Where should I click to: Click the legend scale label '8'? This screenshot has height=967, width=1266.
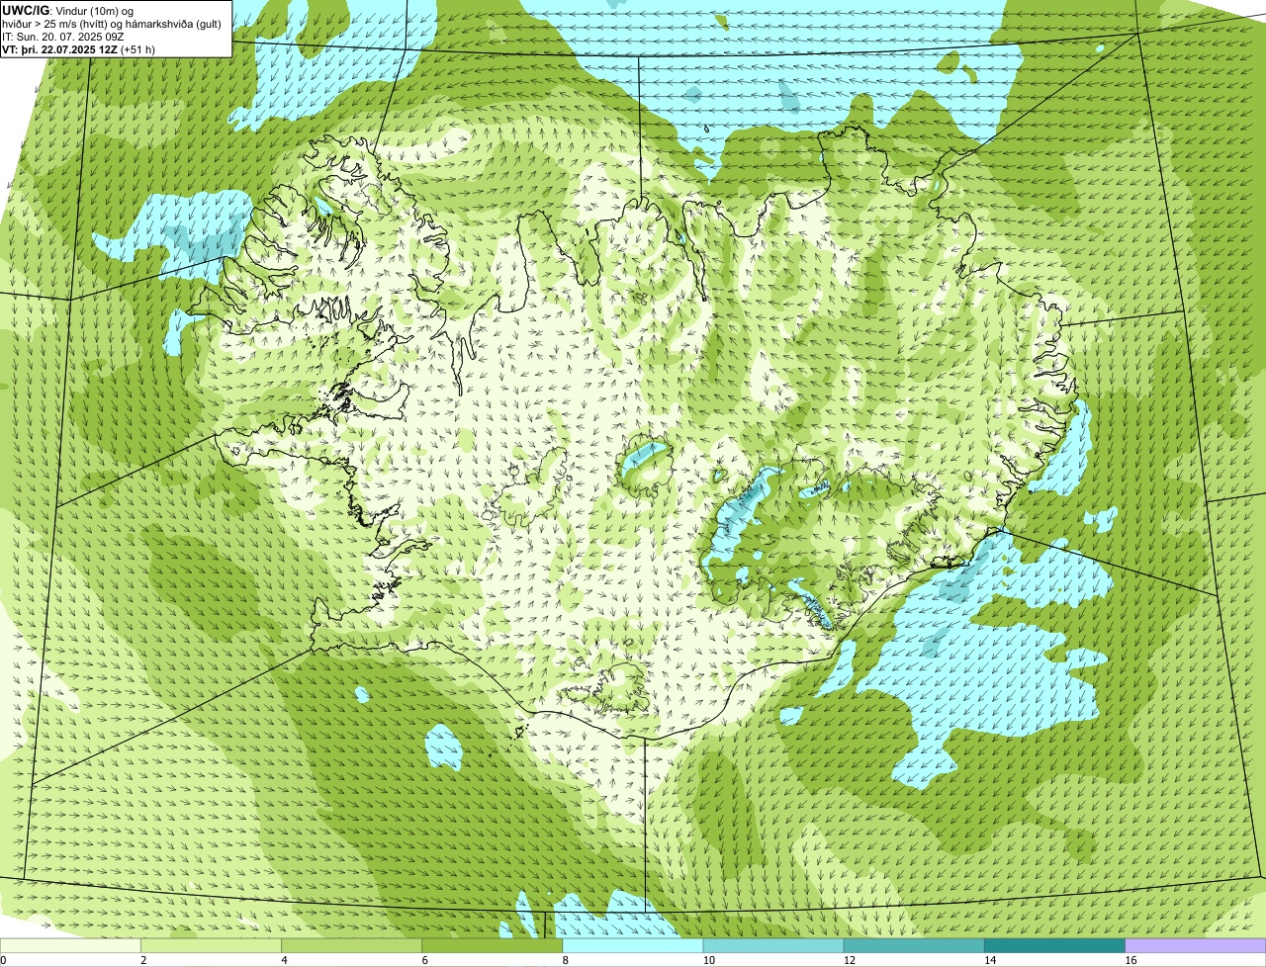(x=565, y=960)
